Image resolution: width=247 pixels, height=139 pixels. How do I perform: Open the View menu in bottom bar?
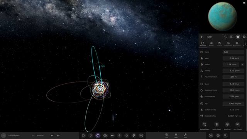coord(176,136)
